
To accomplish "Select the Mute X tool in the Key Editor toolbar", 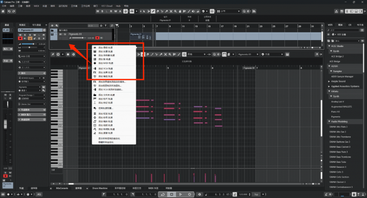I will pyautogui.click(x=166, y=55).
